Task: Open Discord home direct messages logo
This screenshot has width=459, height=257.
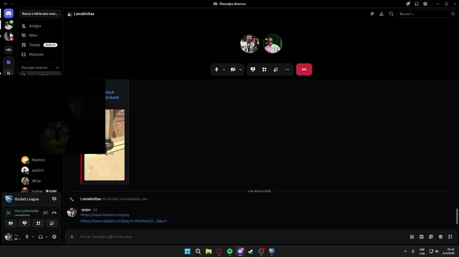Action: 9,14
